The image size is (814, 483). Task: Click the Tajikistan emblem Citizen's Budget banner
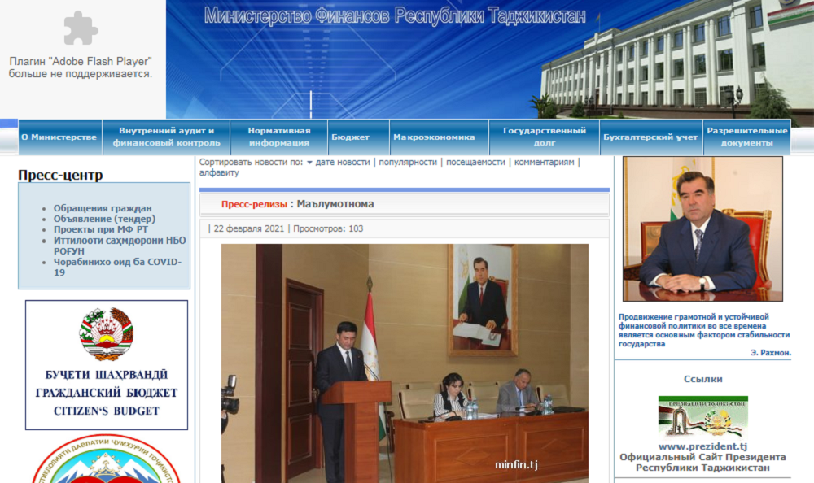click(x=107, y=364)
